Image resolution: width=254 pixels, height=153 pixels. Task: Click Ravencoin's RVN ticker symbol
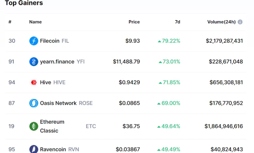pyautogui.click(x=74, y=149)
